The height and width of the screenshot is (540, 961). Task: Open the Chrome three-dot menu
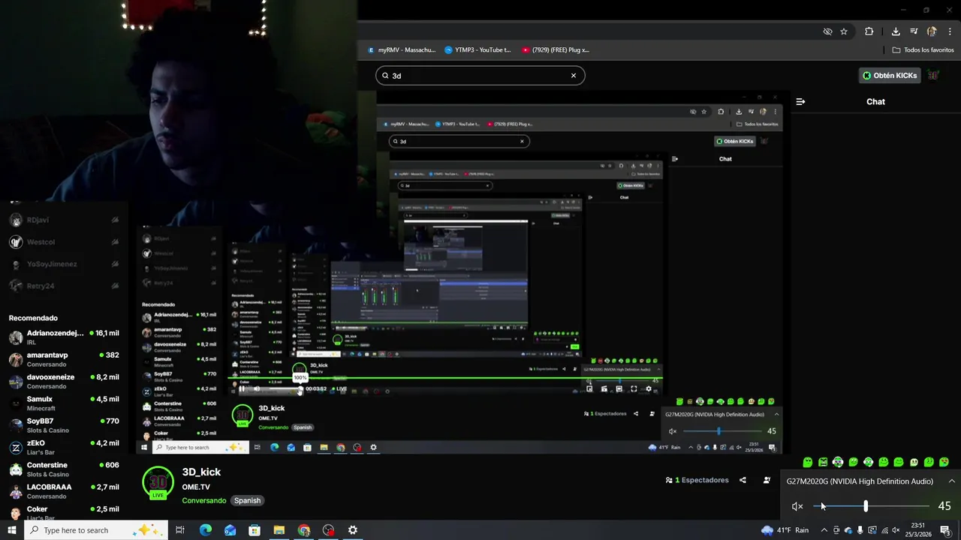(x=950, y=31)
